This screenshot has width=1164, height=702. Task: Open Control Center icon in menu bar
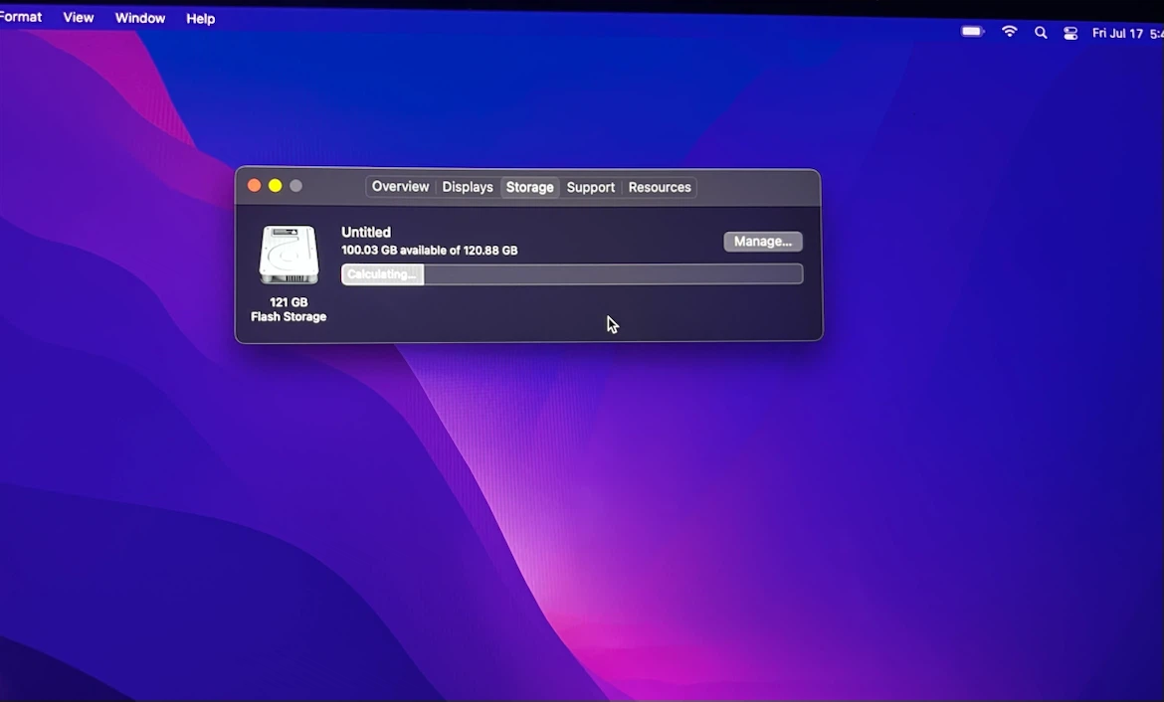click(x=1070, y=34)
